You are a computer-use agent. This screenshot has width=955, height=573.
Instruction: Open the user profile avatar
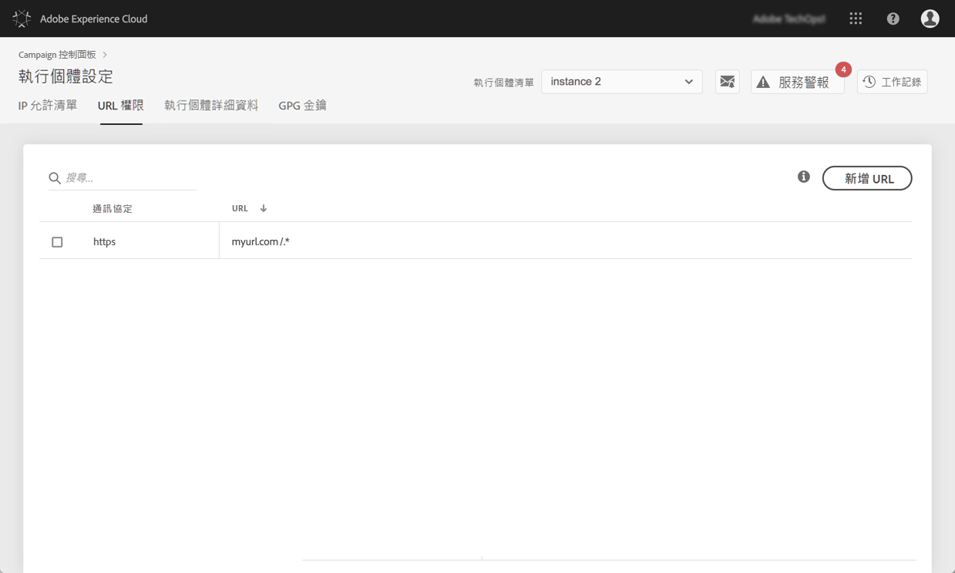930,19
